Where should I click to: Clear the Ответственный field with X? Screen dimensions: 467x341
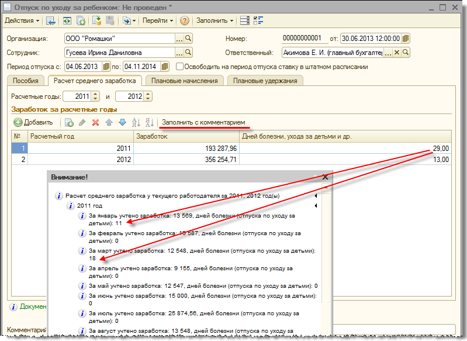click(x=396, y=53)
